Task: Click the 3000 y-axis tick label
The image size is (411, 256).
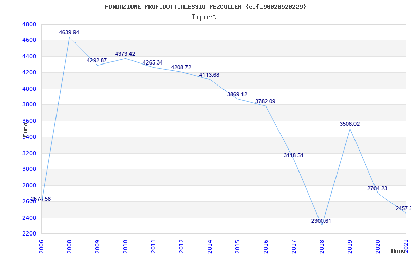Action: 29,169
